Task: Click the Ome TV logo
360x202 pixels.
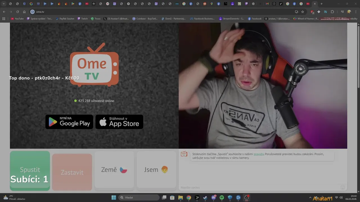Action: pyautogui.click(x=94, y=65)
